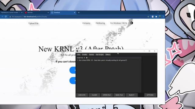Image resolution: width=195 pixels, height=109 pixels.
Task: Click the SAVE FILE button
Action: point(119,95)
